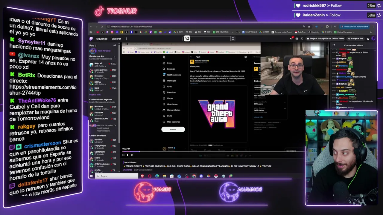Play the video with the play button
The width and height of the screenshot is (383, 215).
128,155
